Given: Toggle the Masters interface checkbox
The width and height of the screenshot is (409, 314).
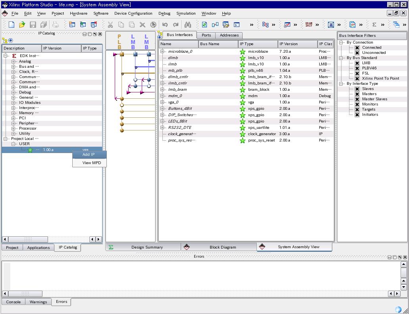Looking at the screenshot, I should [x=357, y=94].
